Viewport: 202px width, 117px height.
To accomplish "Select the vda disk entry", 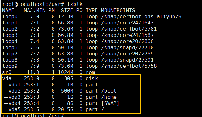I will click(x=7, y=79).
